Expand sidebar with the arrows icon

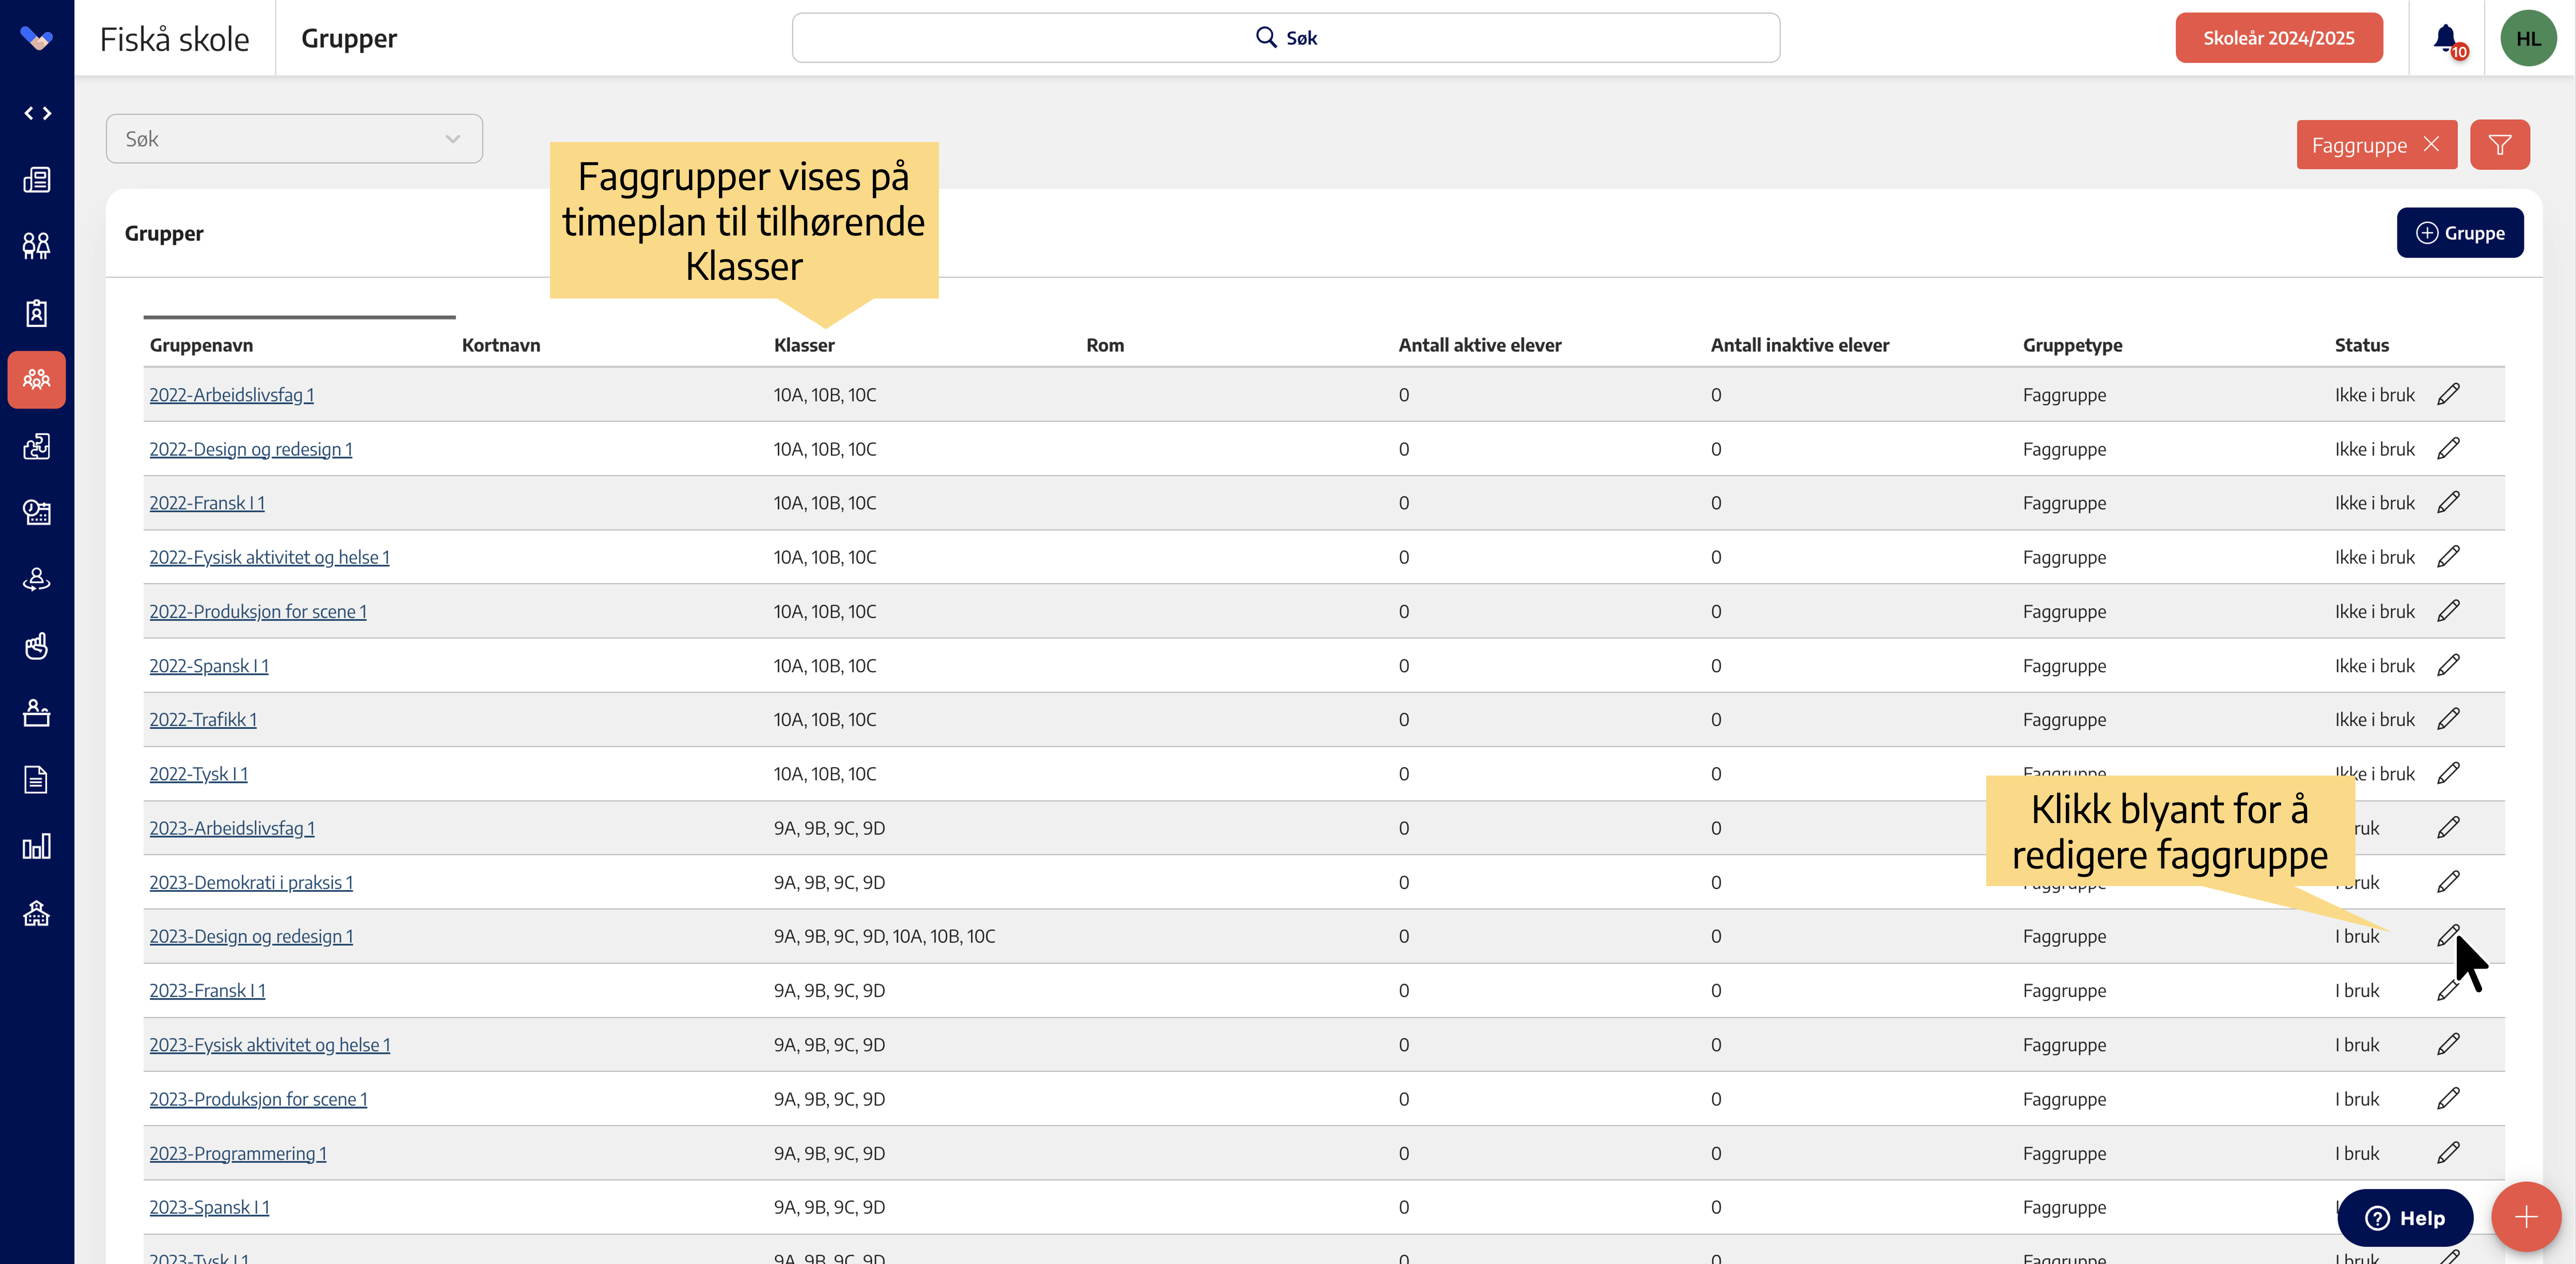(x=37, y=113)
